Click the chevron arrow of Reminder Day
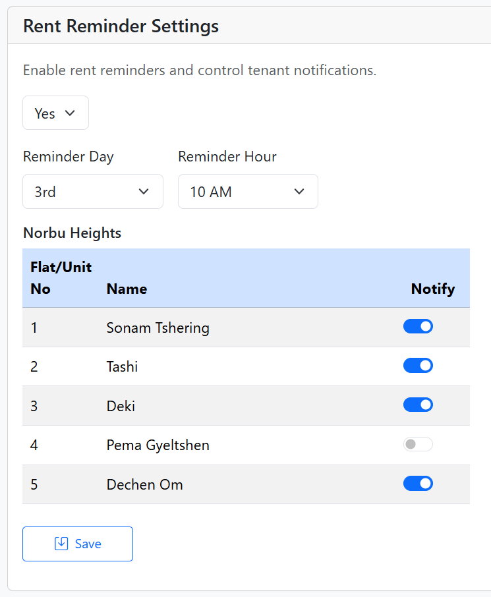491x597 pixels. pyautogui.click(x=144, y=192)
